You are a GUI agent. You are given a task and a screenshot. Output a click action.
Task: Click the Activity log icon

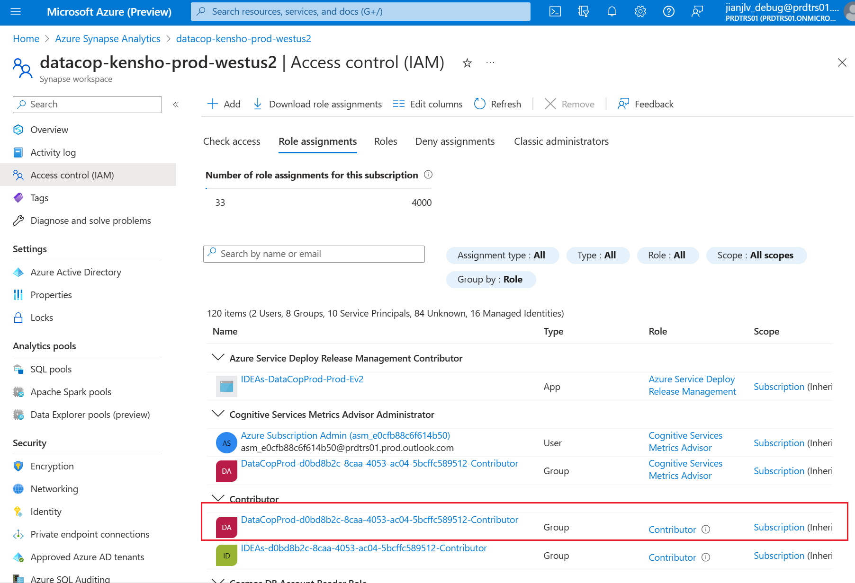coord(18,152)
